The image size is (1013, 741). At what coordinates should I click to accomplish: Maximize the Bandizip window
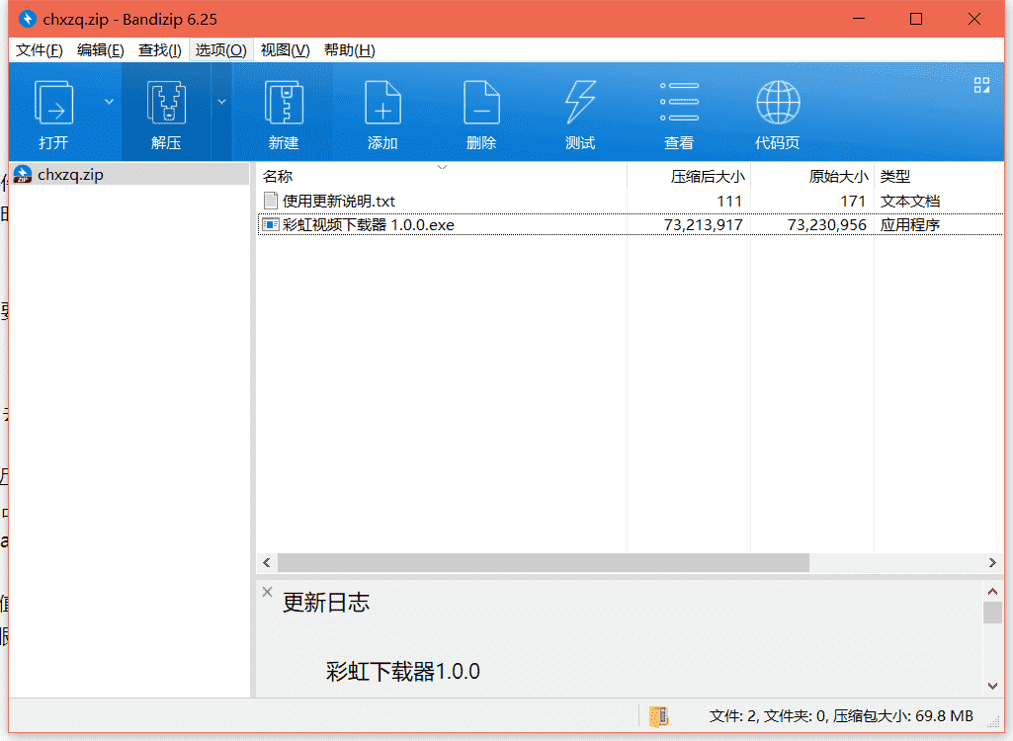click(x=916, y=19)
